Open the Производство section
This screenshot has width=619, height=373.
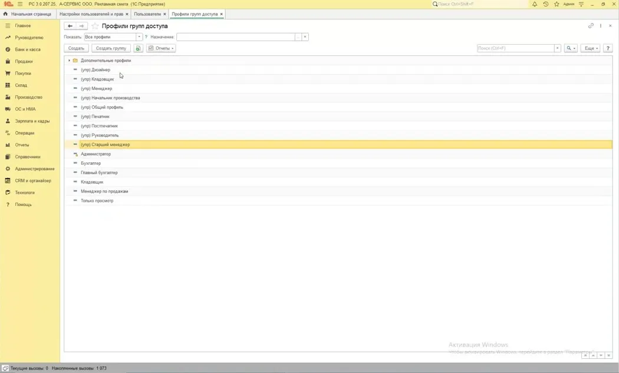[x=28, y=97]
